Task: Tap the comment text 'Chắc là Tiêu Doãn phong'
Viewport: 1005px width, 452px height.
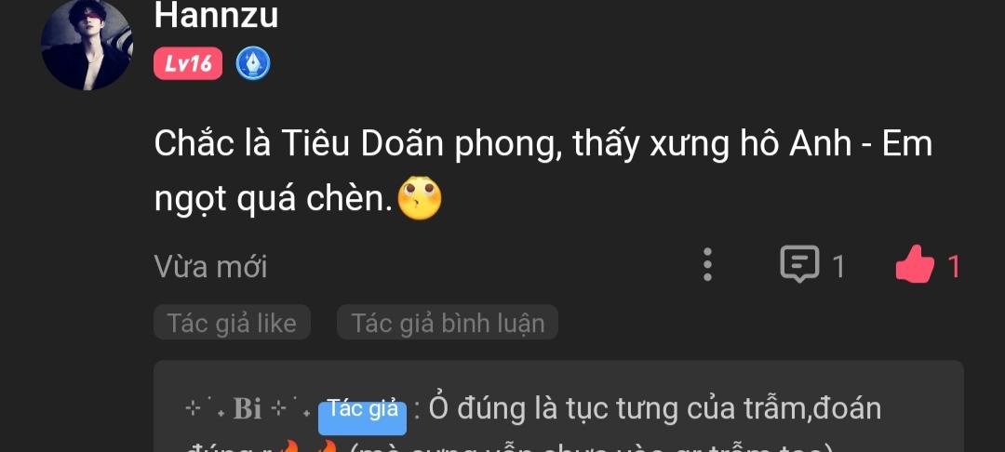Action: tap(358, 146)
